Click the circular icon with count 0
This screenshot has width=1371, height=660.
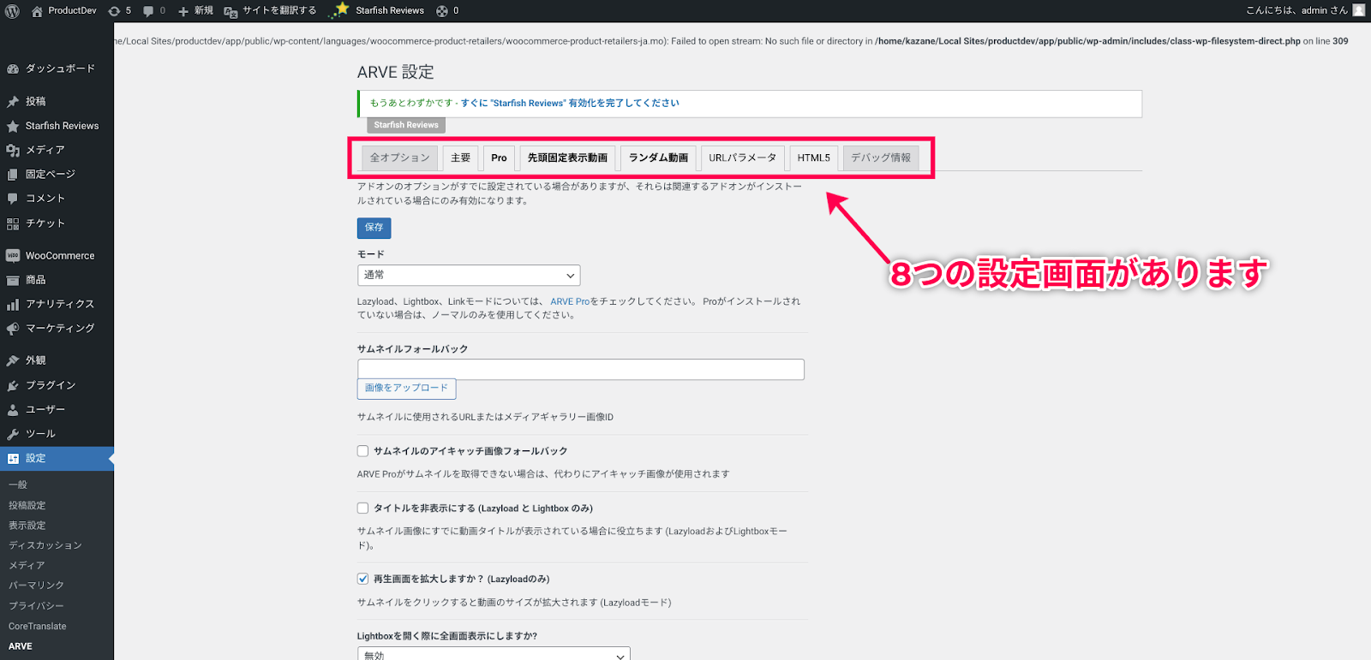pyautogui.click(x=442, y=11)
